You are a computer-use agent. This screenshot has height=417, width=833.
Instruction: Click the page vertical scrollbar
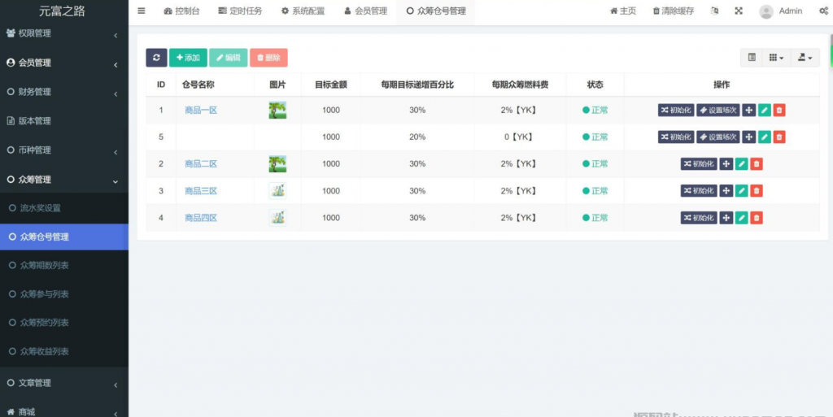(831, 50)
